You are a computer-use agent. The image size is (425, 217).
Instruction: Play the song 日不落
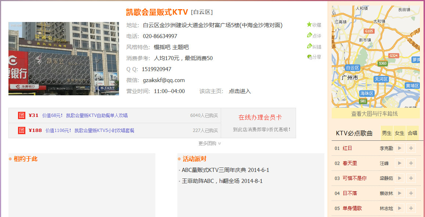[400, 193]
